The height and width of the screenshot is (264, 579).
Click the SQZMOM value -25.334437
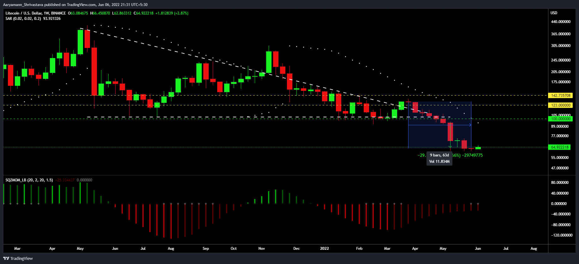[65, 180]
